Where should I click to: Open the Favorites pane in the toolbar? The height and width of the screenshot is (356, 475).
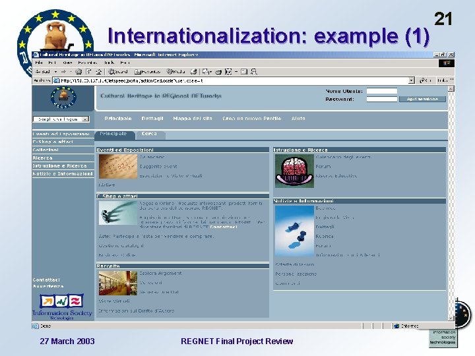click(148, 72)
